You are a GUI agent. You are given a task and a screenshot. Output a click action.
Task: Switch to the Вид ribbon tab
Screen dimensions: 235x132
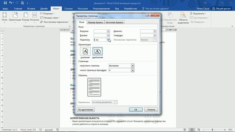click(117, 8)
